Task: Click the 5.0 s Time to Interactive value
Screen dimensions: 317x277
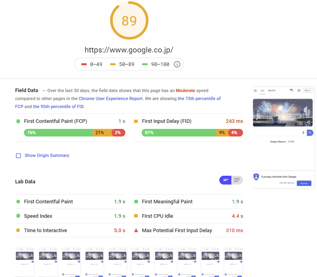Action: coord(120,230)
